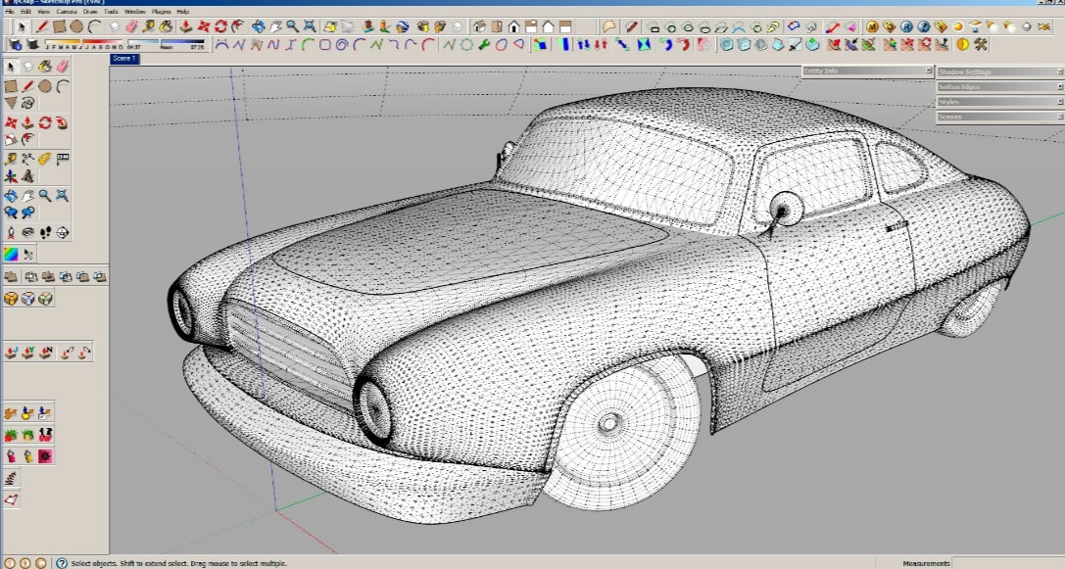The width and height of the screenshot is (1065, 569).
Task: Pick the Tape Measure tool in top toolbar
Action: coord(149,26)
